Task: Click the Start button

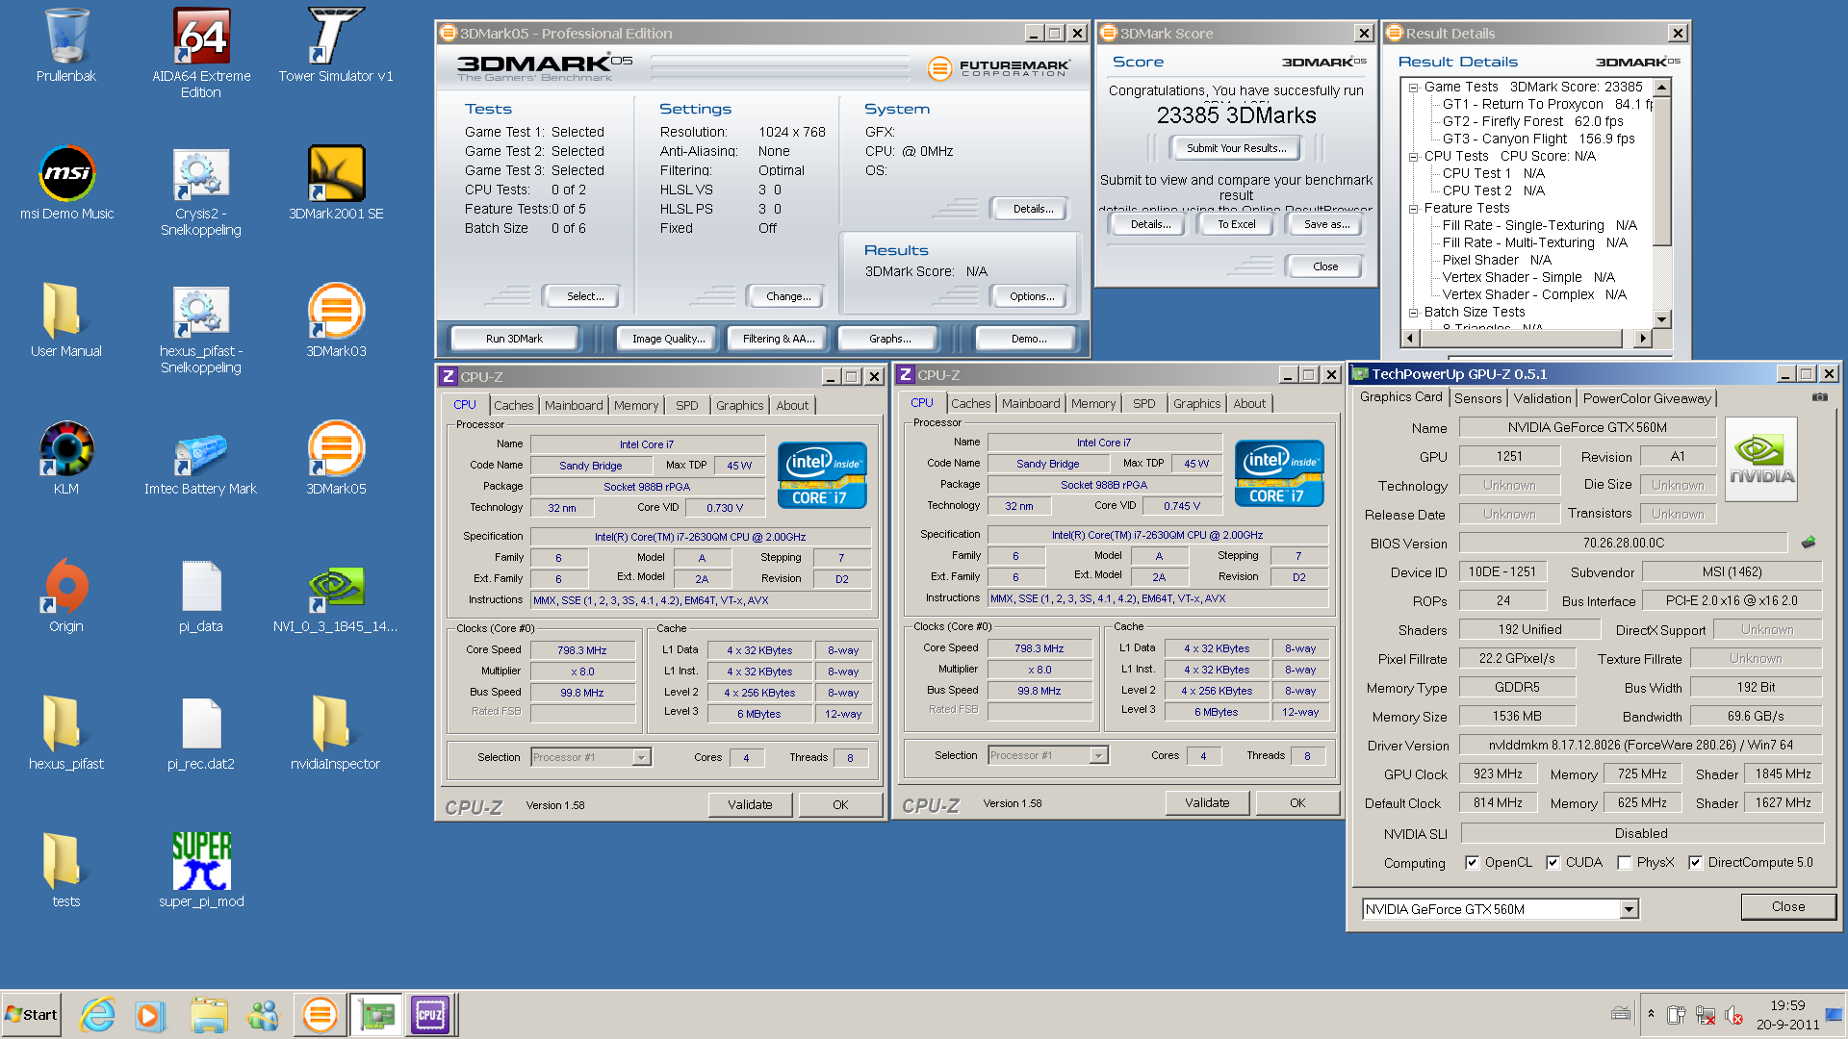Action: [32, 1015]
